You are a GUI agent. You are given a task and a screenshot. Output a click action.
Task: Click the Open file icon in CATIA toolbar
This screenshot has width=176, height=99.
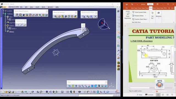[6, 92]
